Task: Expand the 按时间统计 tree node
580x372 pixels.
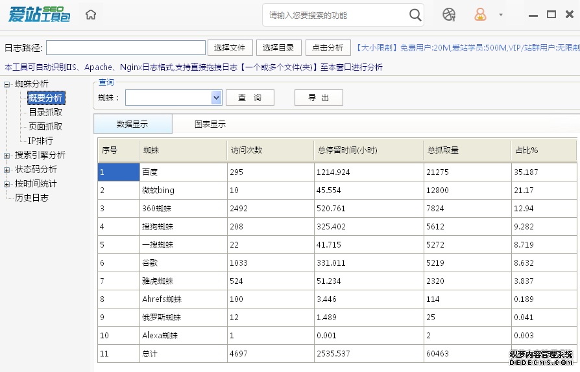Action: tap(6, 184)
